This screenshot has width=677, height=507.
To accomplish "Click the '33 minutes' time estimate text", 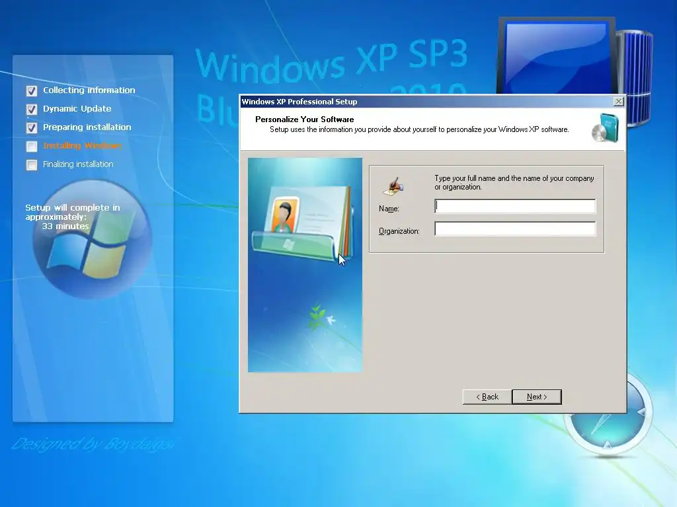I will tap(65, 226).
